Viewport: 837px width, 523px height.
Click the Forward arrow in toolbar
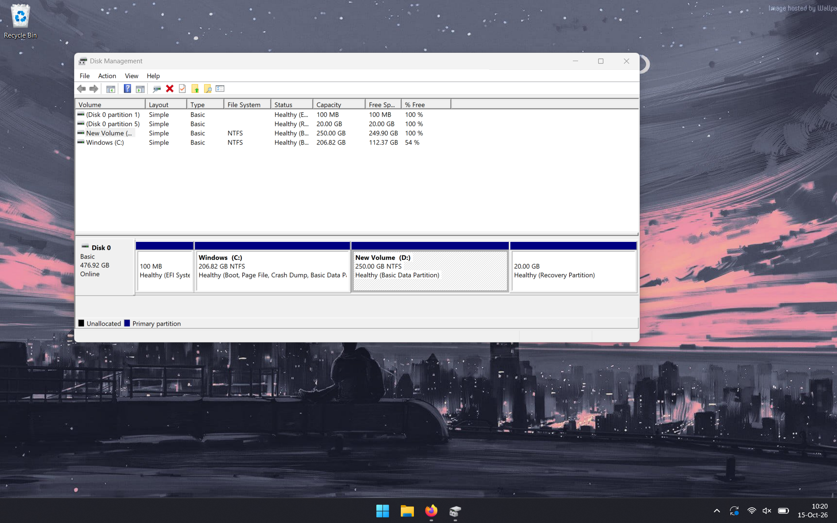pos(93,89)
